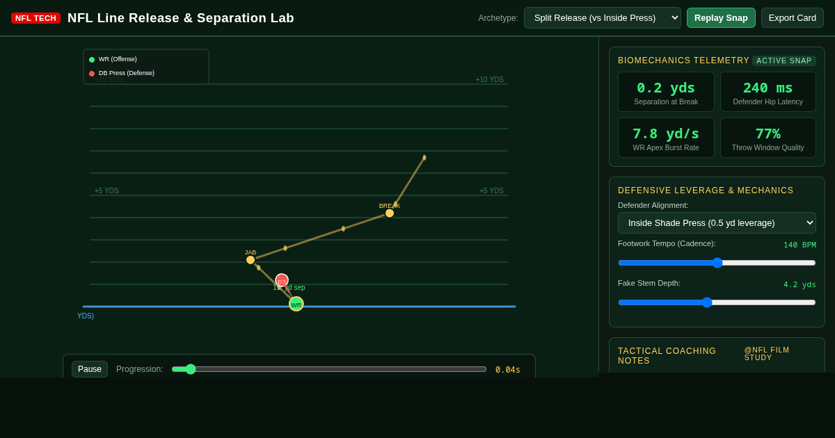Click the DB Press (Defense) legend dot
Screen dimensions: 835x438
[92, 74]
